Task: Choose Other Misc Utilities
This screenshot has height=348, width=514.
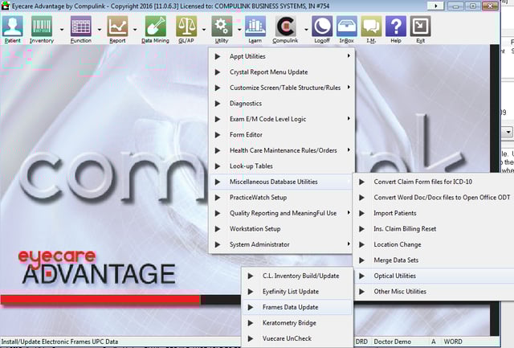Action: click(x=434, y=292)
